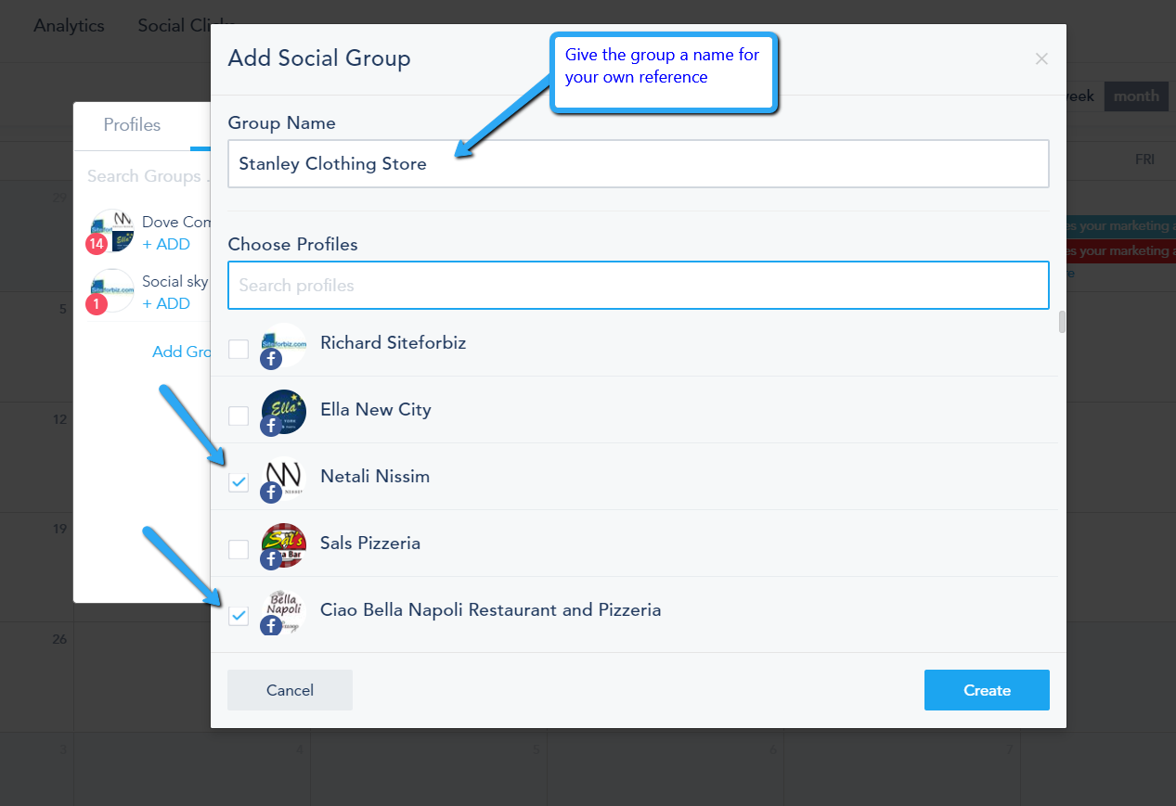Image resolution: width=1176 pixels, height=806 pixels.
Task: Select the Sals Pizzeria profile name
Action: tap(370, 544)
